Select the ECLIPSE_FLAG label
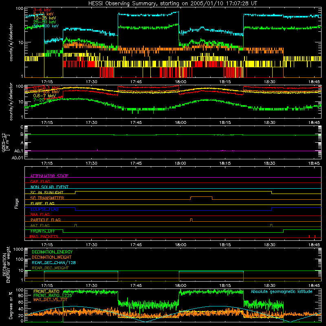 pyautogui.click(x=44, y=209)
